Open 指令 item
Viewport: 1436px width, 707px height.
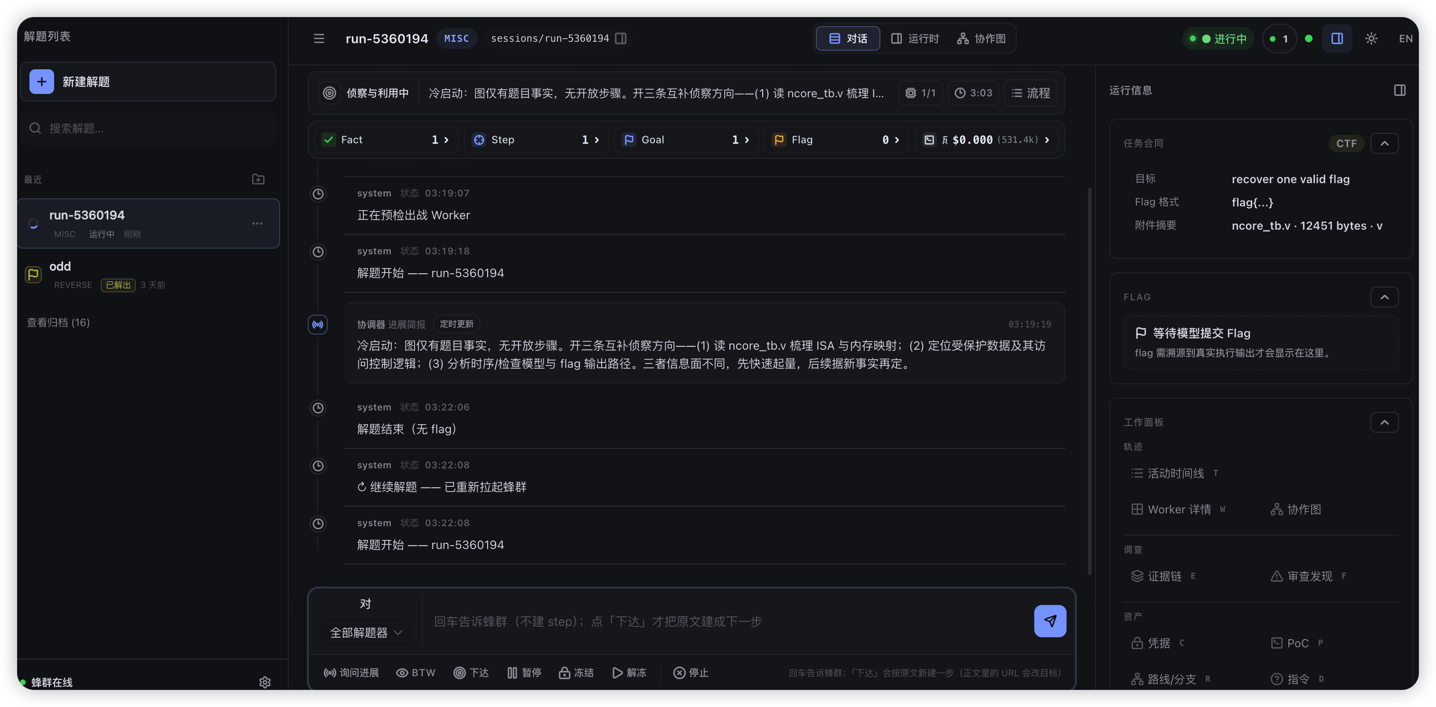pos(1297,679)
